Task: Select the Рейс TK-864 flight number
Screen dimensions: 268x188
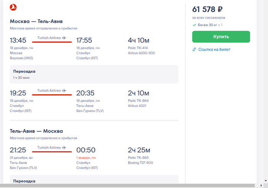Action: 138,101
